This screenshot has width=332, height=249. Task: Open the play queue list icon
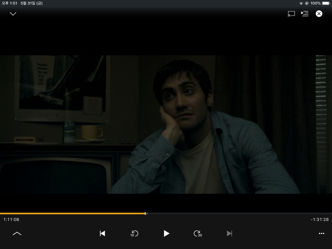pos(305,14)
